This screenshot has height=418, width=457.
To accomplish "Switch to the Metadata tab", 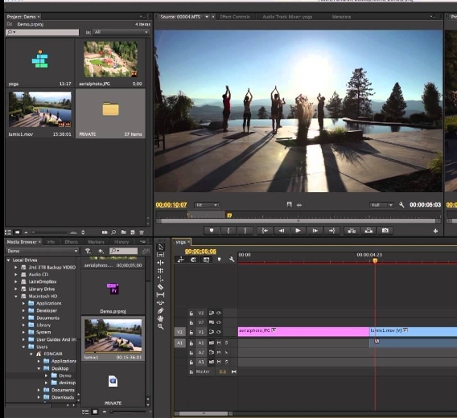I will click(341, 17).
